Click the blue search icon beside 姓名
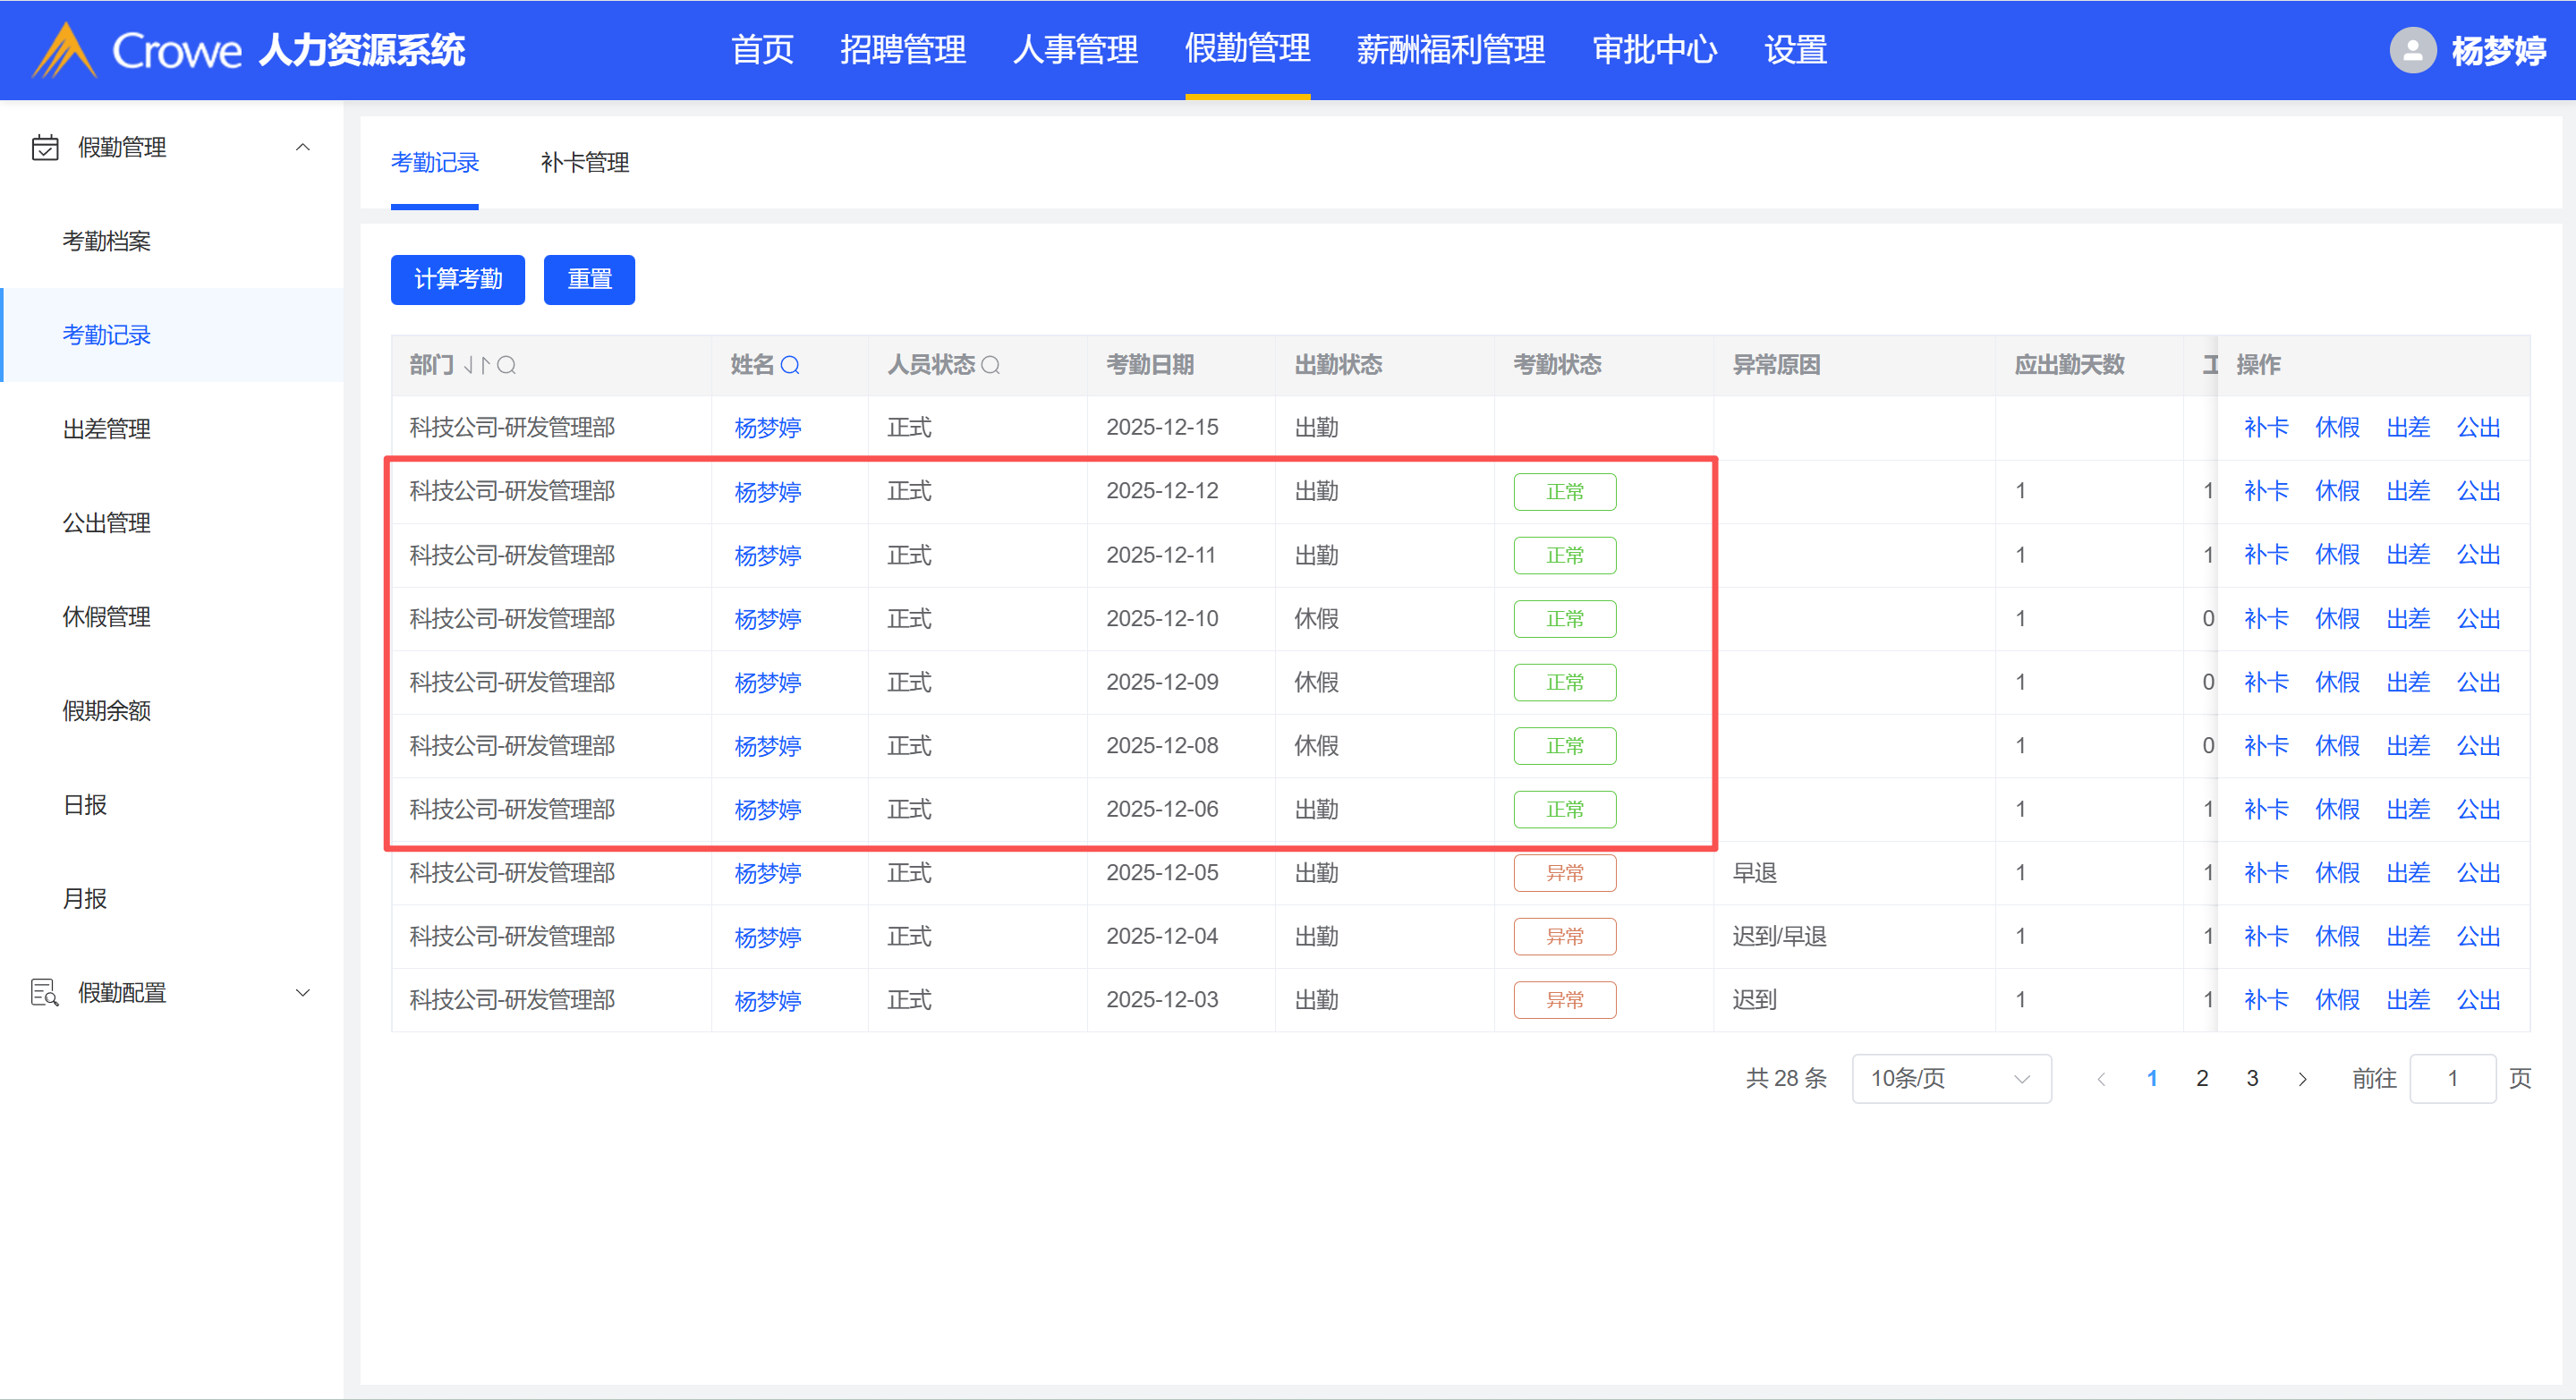Viewport: 2576px width, 1400px height. click(x=790, y=365)
